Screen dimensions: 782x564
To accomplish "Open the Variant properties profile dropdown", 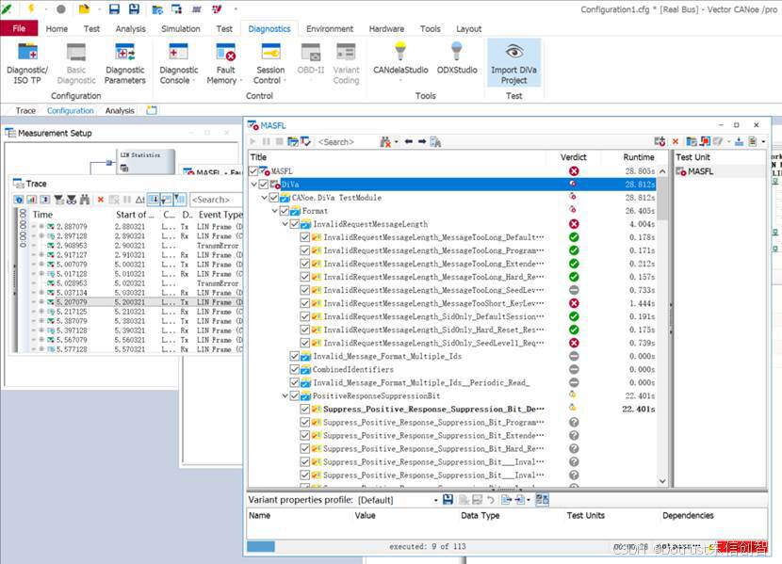I will click(x=435, y=500).
